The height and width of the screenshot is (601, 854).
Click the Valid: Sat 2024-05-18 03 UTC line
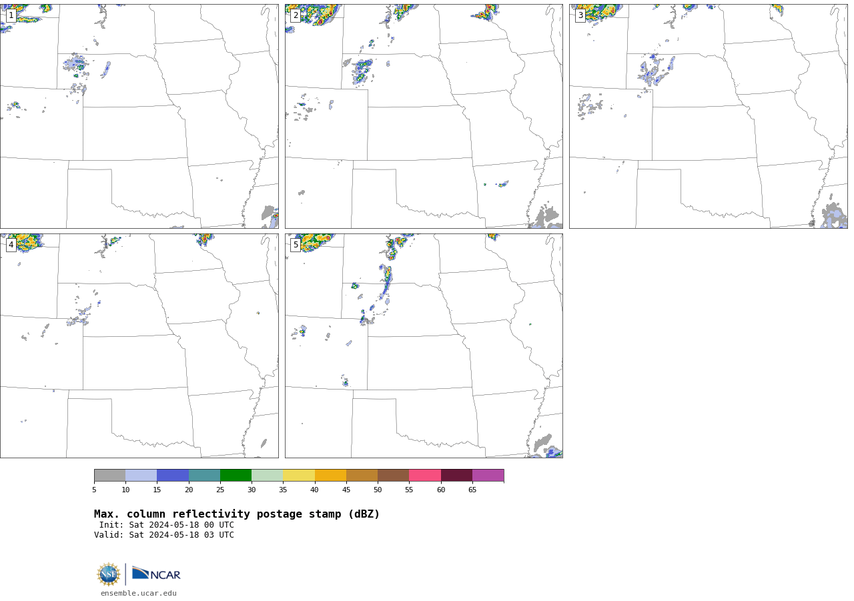(x=164, y=535)
